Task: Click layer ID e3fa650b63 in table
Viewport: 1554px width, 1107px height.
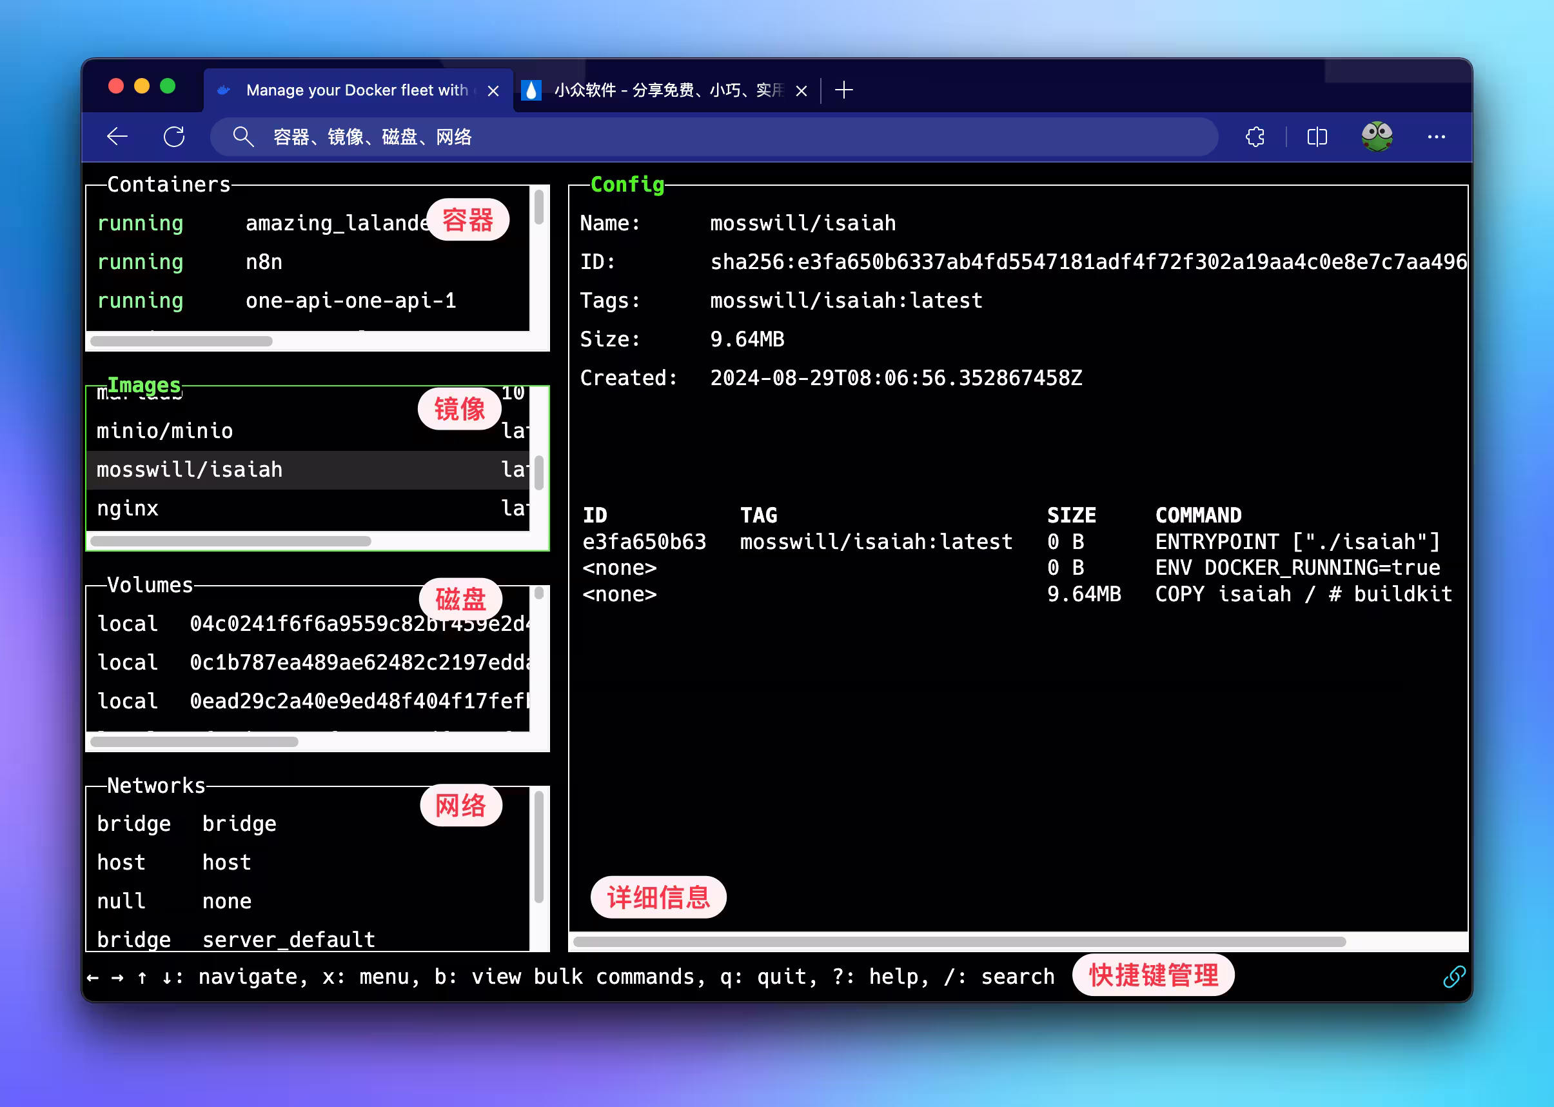Action: [x=645, y=542]
